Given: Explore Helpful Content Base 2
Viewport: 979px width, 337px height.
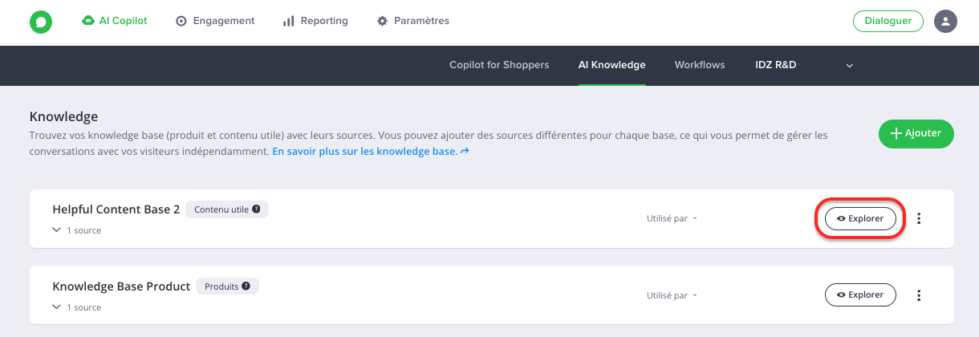Looking at the screenshot, I should [x=860, y=218].
